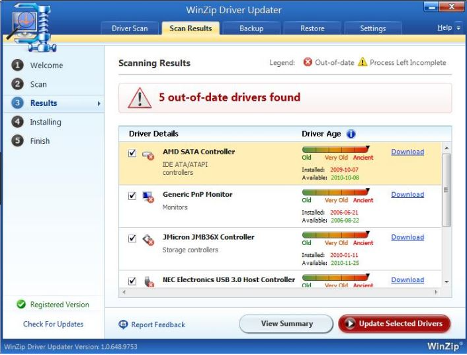The width and height of the screenshot is (467, 355).
Task: Click the AMD SATA Controller device icon
Action: (x=148, y=155)
